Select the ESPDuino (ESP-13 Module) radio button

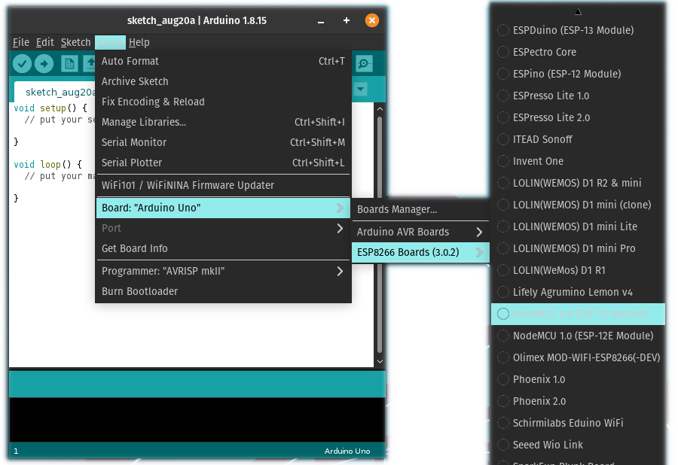503,30
